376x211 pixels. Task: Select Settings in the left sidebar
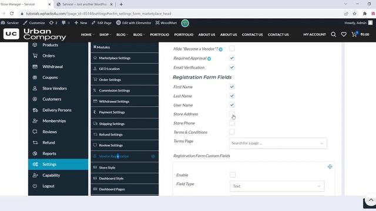pos(58,164)
